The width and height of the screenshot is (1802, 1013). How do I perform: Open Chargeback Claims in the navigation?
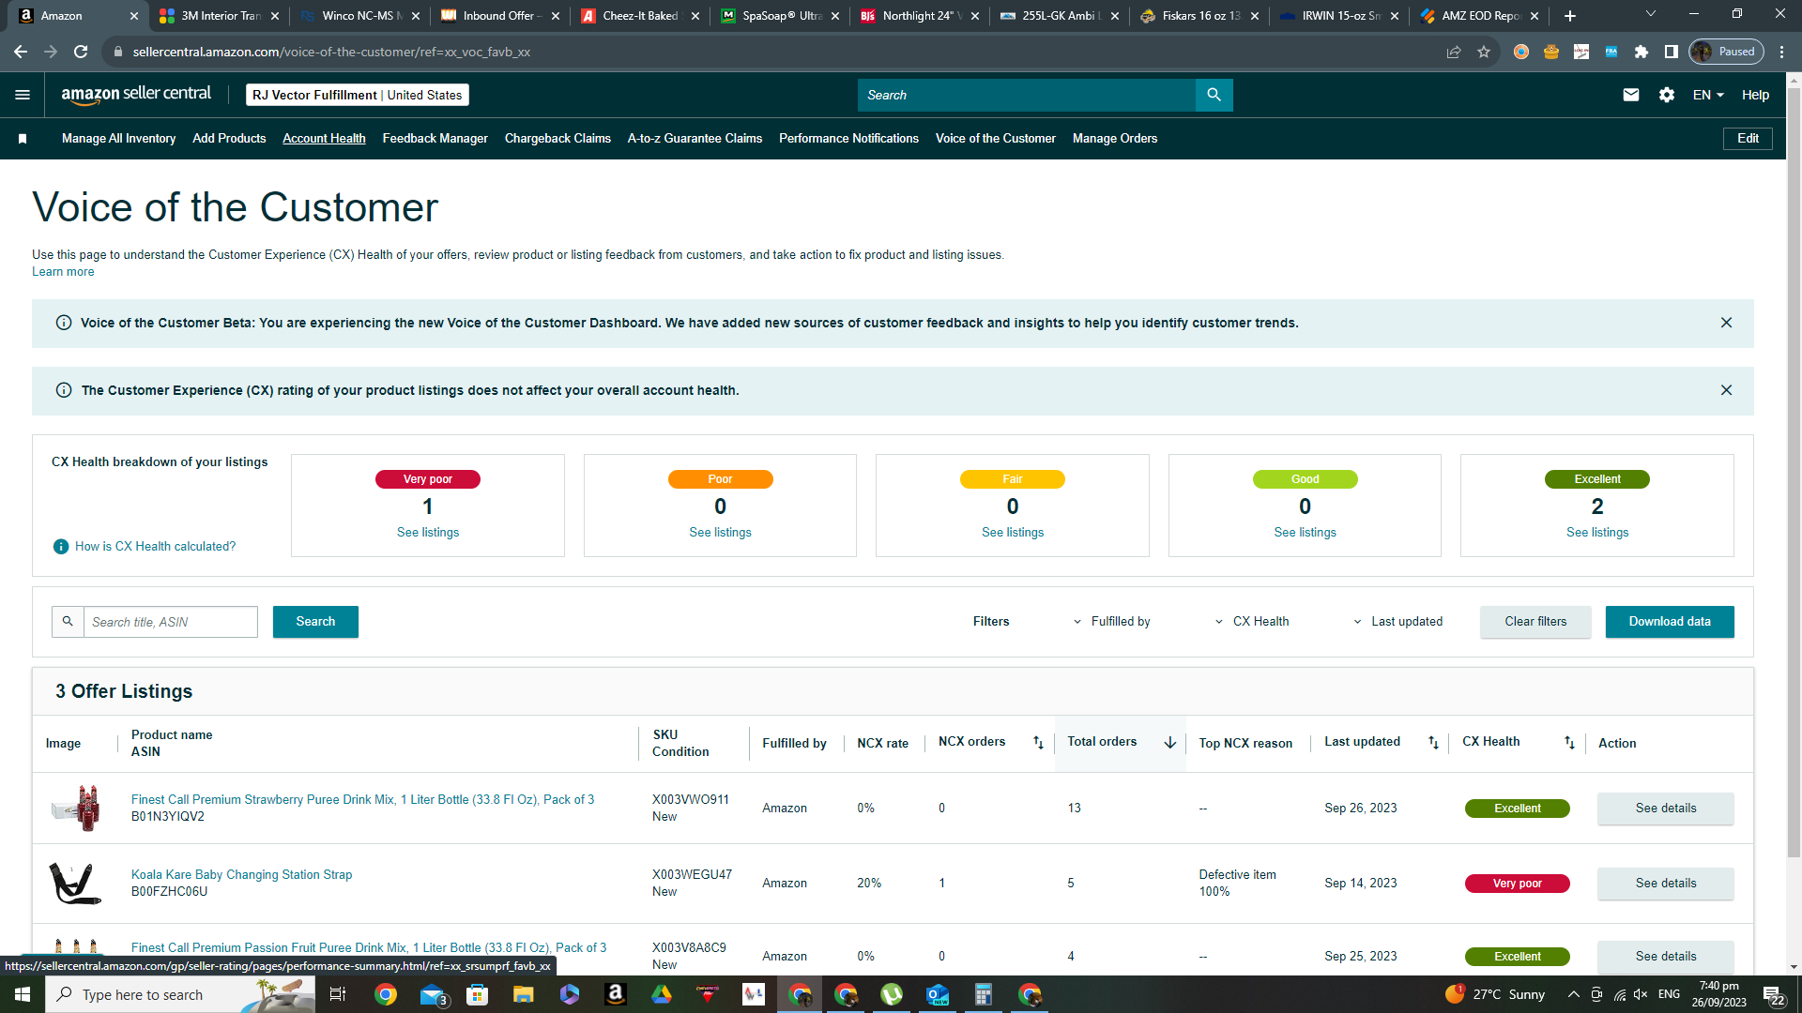(557, 139)
